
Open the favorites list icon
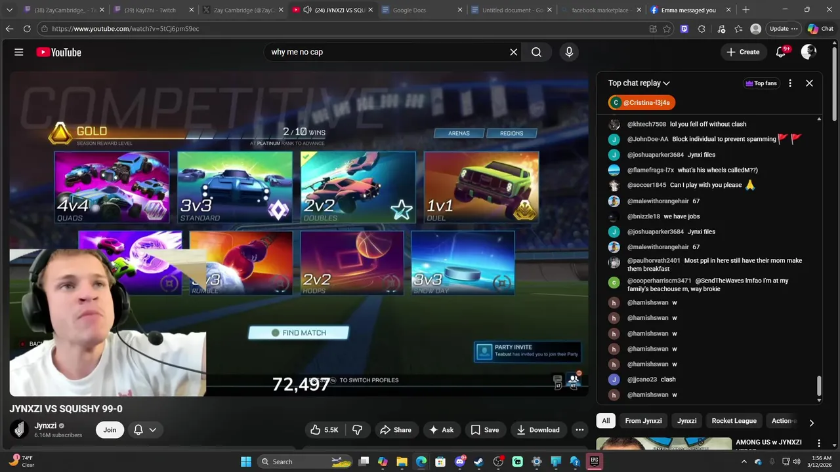pyautogui.click(x=738, y=29)
